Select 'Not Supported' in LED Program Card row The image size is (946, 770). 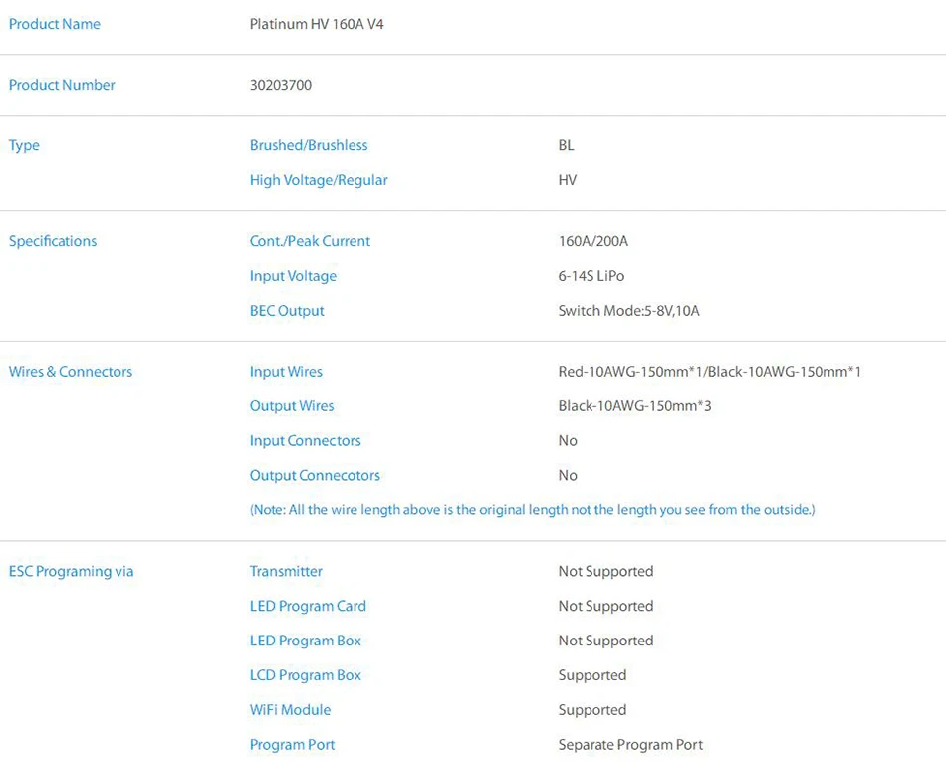pos(605,606)
